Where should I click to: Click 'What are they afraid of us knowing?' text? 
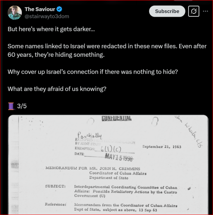tap(57, 89)
